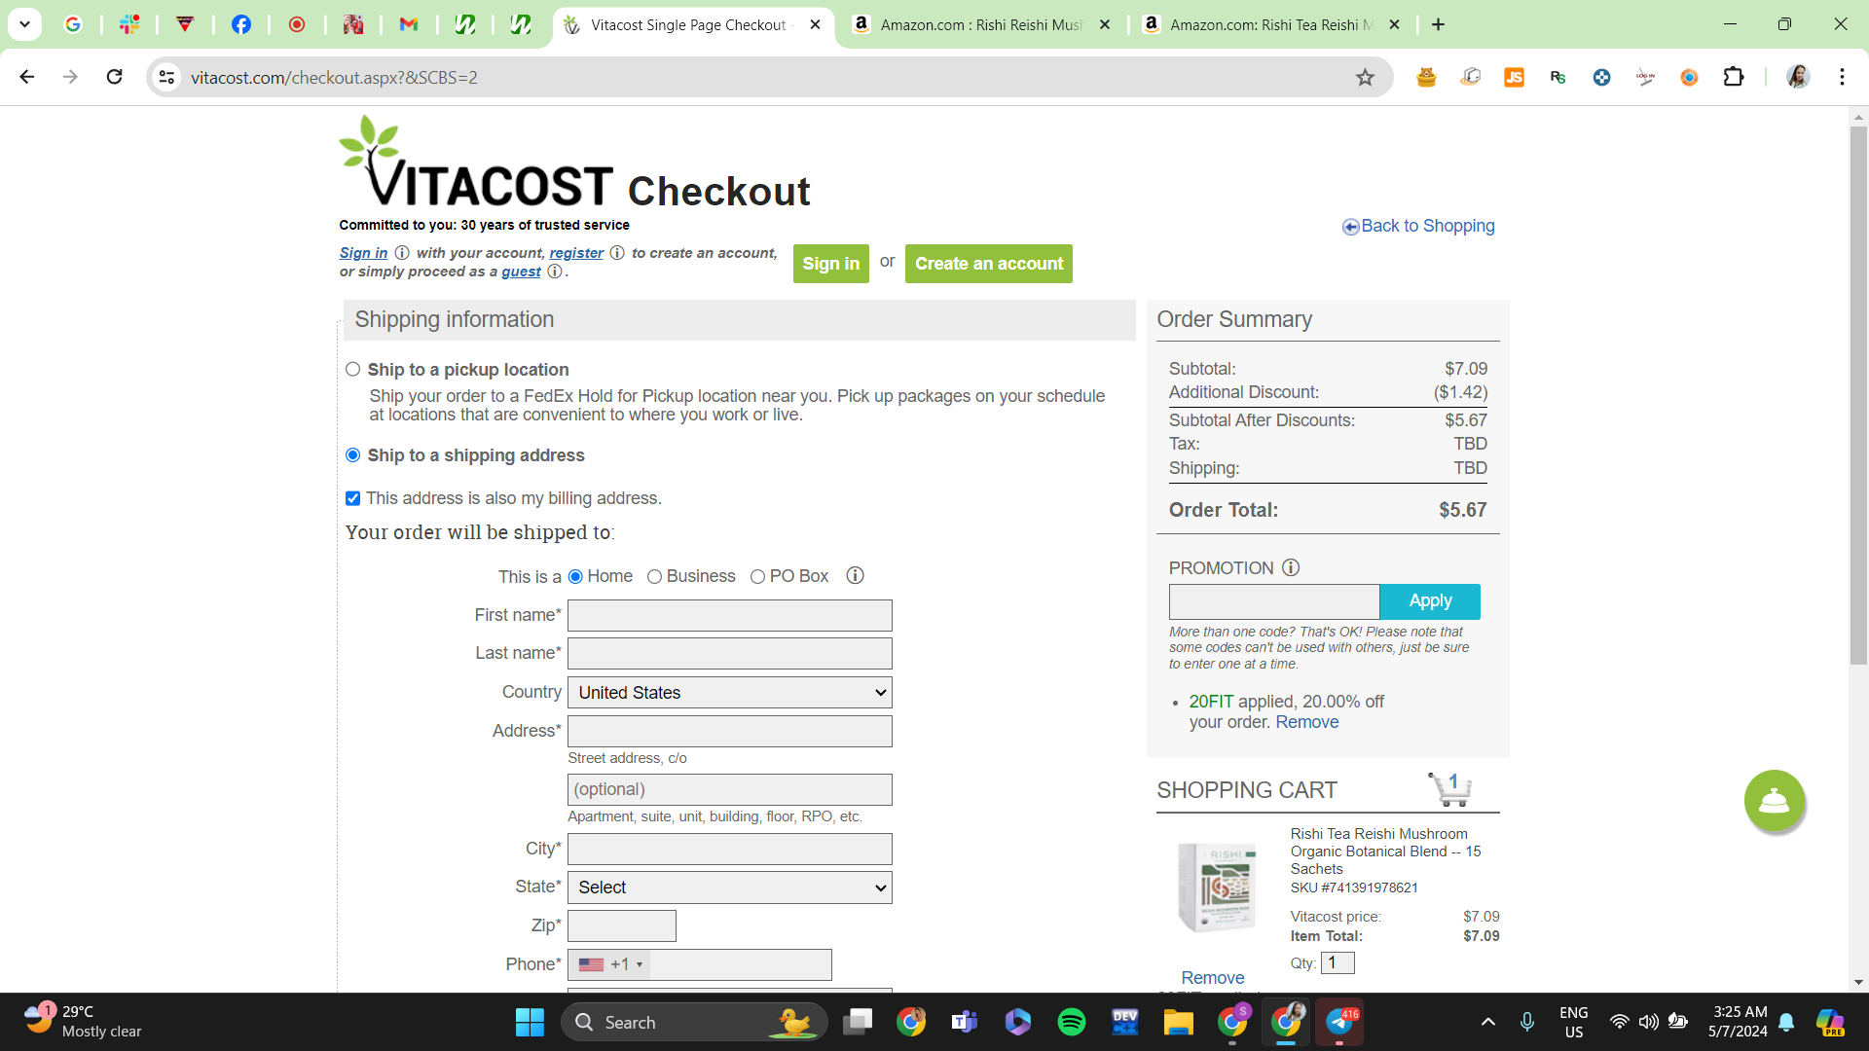Click the register link
This screenshot has height=1051, width=1869.
point(576,253)
